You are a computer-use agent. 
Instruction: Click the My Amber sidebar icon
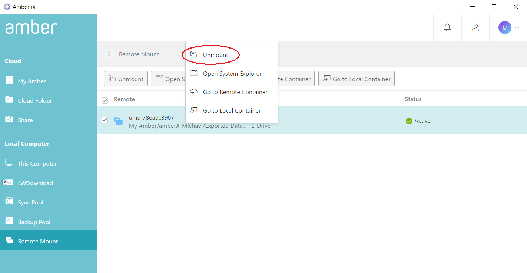pos(9,81)
